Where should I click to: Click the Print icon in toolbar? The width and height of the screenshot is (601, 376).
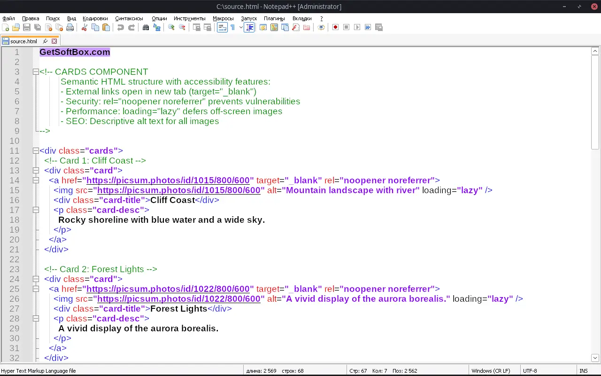(70, 27)
